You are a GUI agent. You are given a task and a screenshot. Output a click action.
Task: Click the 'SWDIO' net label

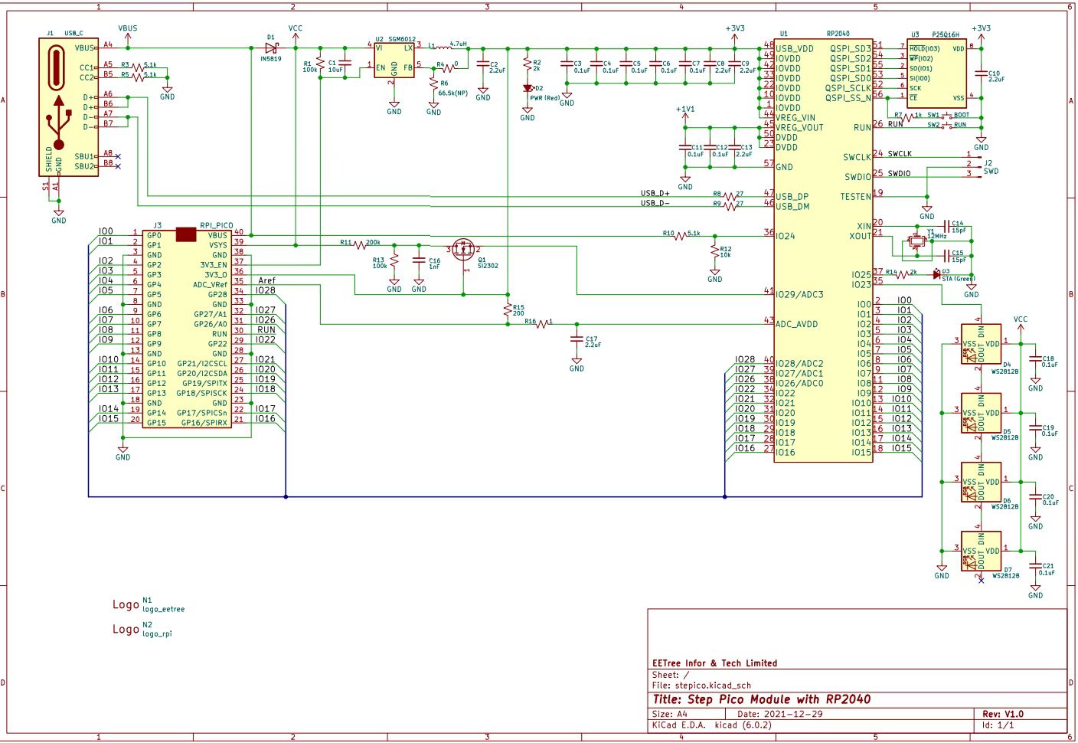tap(900, 174)
